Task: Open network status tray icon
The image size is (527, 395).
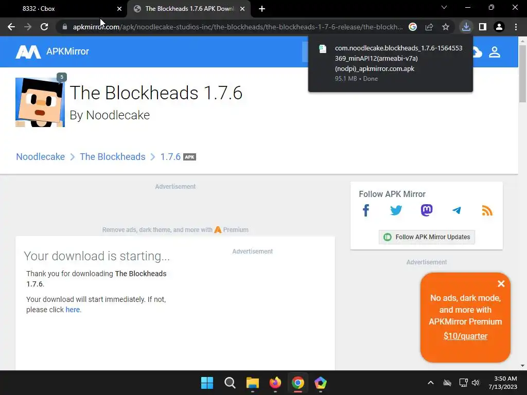Action: click(463, 383)
